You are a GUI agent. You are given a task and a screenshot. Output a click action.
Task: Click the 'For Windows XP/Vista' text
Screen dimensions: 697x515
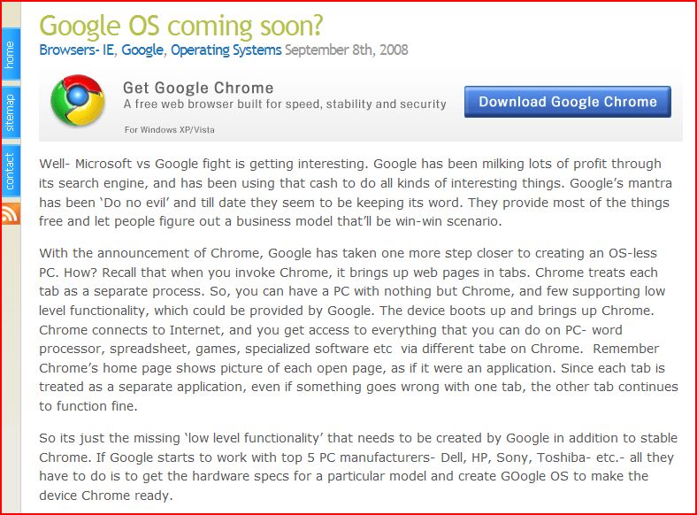[169, 130]
